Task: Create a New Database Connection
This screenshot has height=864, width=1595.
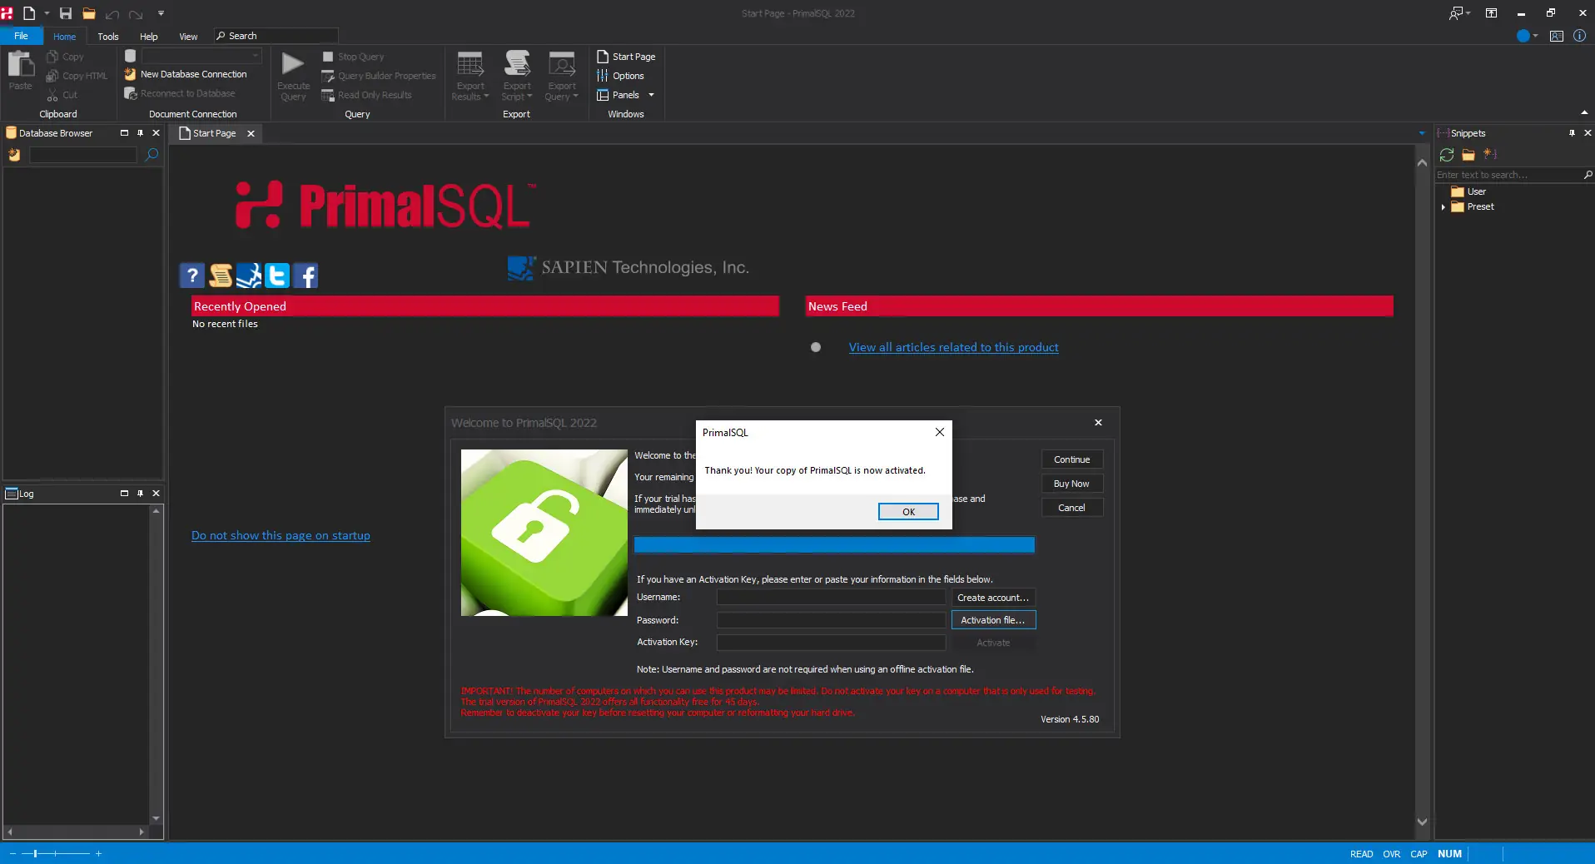Action: click(x=186, y=74)
